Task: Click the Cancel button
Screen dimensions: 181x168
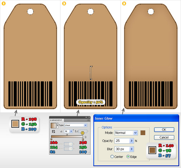Action: [x=164, y=137]
